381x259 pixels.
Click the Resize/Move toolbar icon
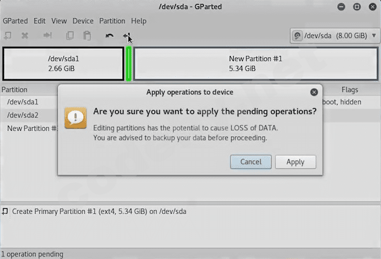(48, 36)
